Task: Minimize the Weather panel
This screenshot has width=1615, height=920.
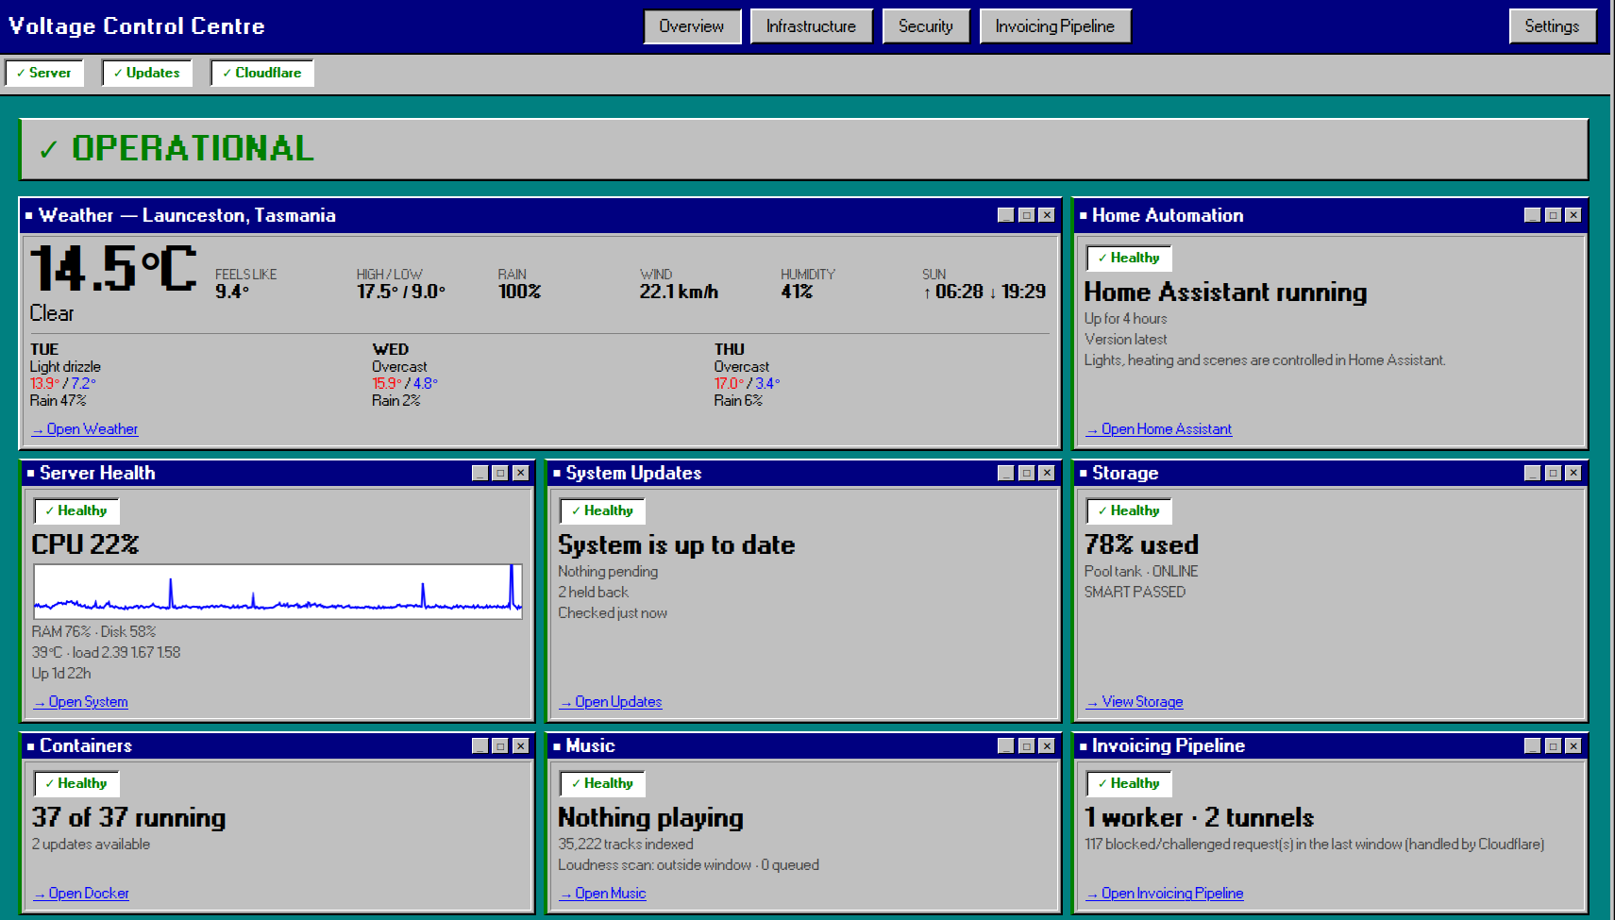Action: 1006,215
